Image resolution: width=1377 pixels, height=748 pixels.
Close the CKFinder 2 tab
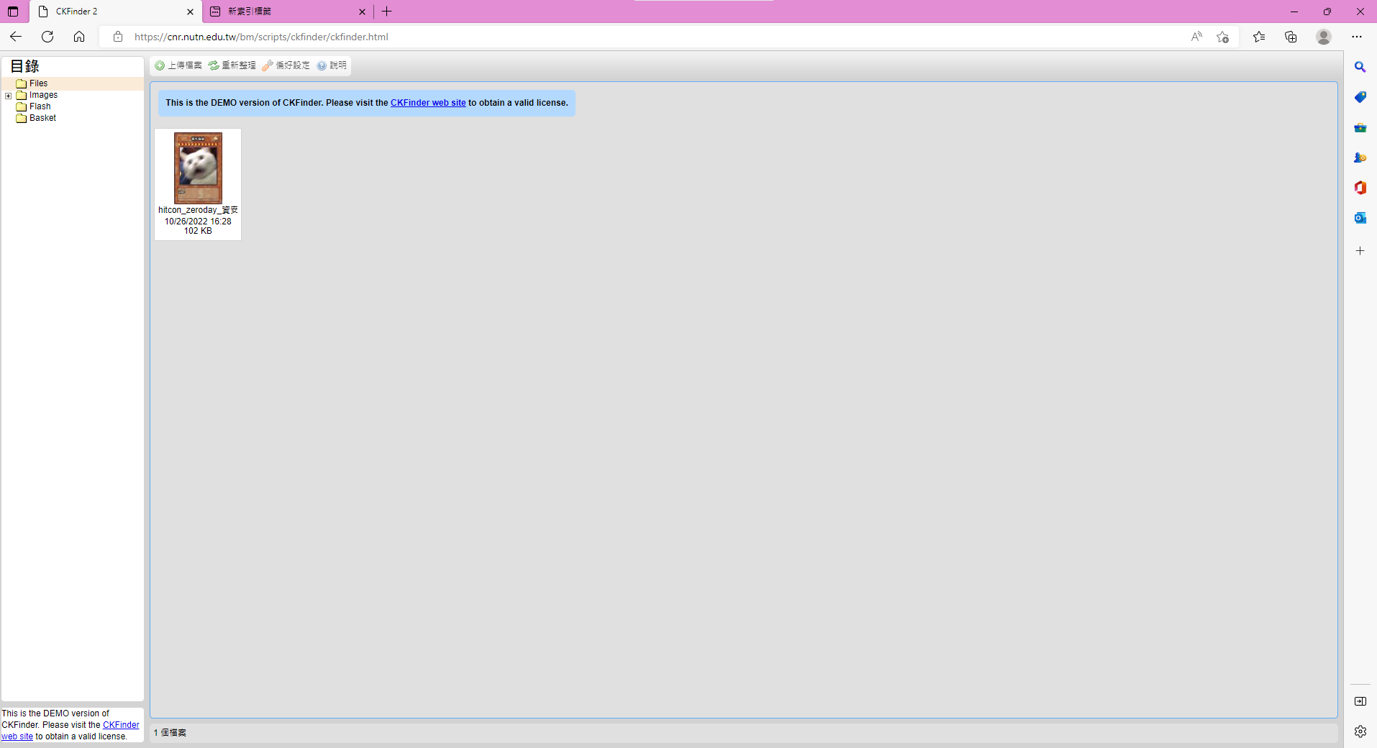[190, 12]
